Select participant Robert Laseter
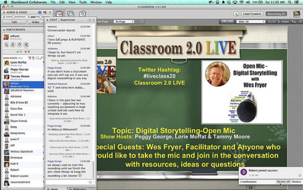The image size is (303, 190). pos(23,176)
